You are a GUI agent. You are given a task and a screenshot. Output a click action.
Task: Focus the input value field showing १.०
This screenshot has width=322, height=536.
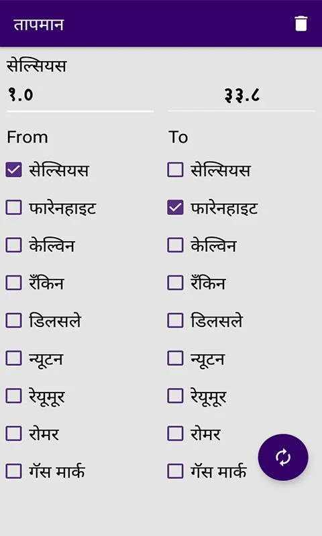[80, 96]
